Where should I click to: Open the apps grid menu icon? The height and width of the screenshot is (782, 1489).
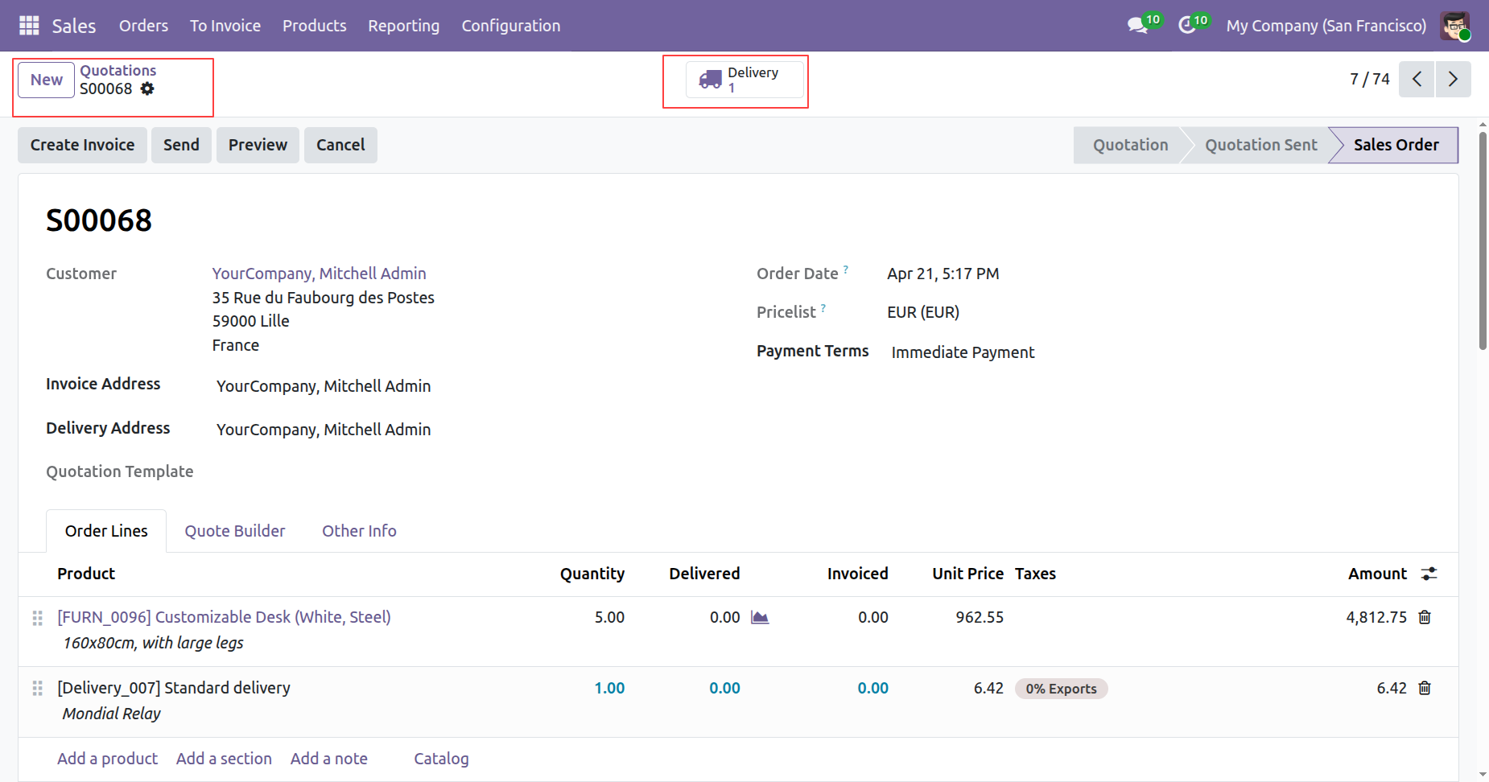(29, 26)
